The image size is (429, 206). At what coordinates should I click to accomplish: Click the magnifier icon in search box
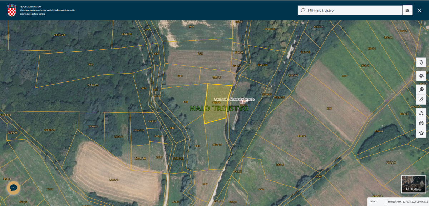pos(303,10)
